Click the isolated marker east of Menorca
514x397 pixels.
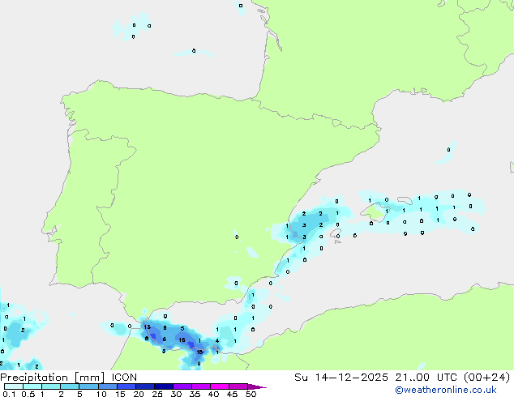tap(448, 150)
